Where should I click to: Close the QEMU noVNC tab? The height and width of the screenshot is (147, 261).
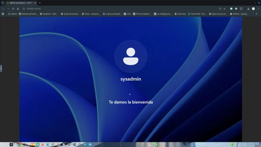(35, 3)
